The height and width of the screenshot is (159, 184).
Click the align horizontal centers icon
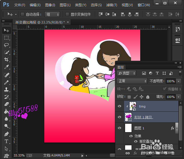click(130, 14)
